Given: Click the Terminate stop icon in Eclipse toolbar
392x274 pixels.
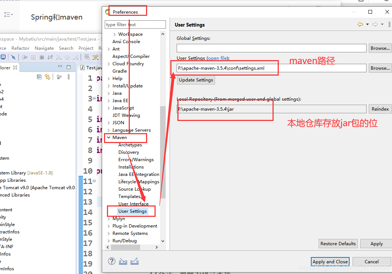Looking at the screenshot, I should coord(42,57).
